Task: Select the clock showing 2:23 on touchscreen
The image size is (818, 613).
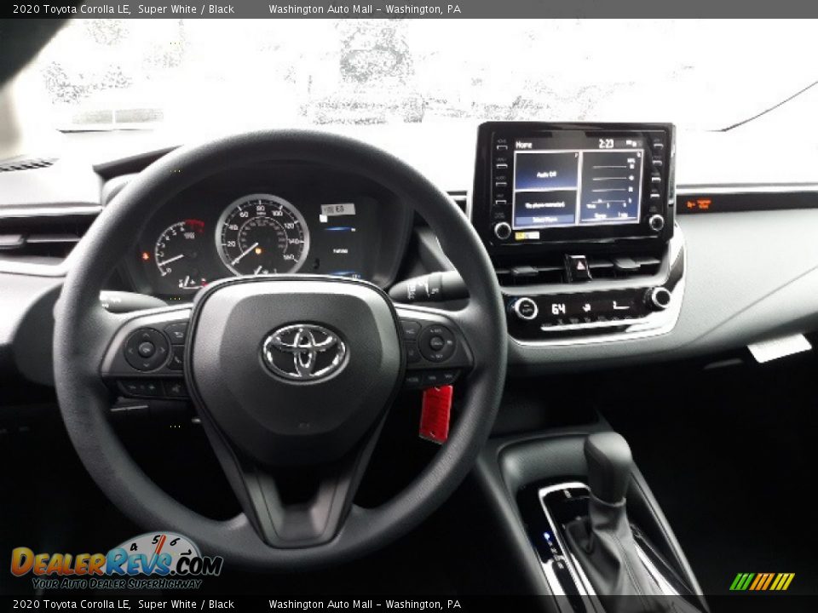Action: pos(606,143)
